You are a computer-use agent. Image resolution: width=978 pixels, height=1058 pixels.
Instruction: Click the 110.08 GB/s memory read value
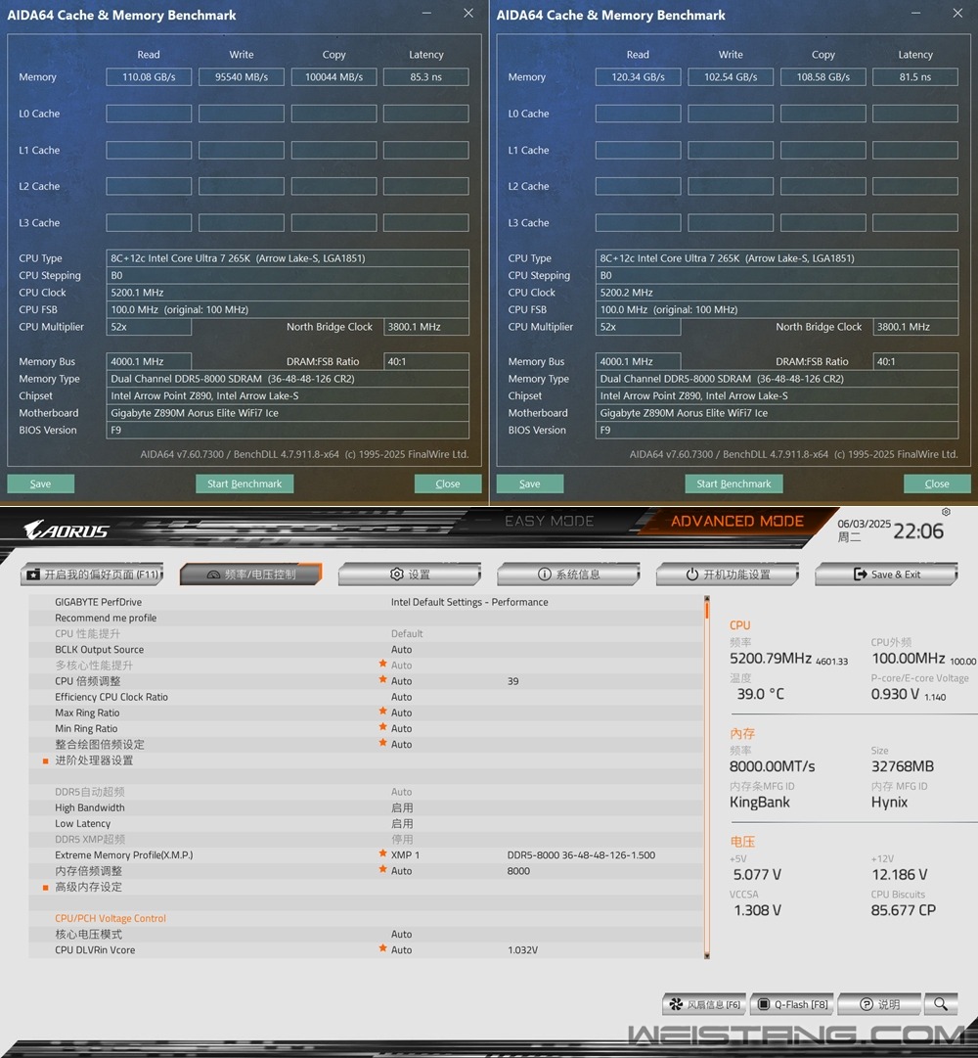[x=149, y=77]
